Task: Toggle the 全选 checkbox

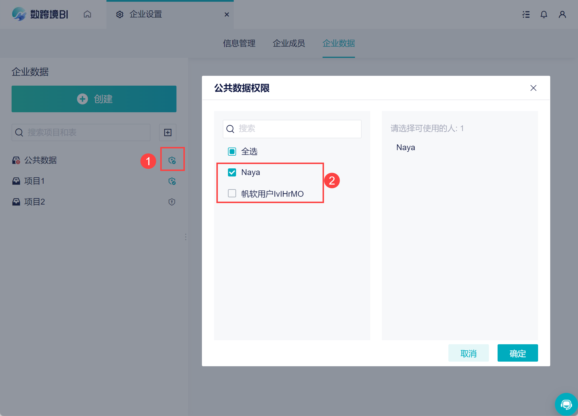Action: [232, 152]
